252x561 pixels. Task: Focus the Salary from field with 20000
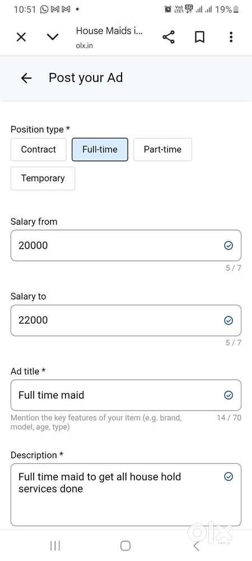tap(126, 246)
